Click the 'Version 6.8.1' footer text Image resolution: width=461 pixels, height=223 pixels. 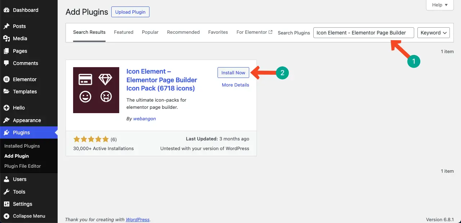point(440,220)
